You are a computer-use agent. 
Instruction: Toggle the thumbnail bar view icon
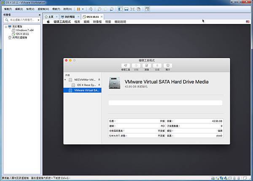(126, 9)
